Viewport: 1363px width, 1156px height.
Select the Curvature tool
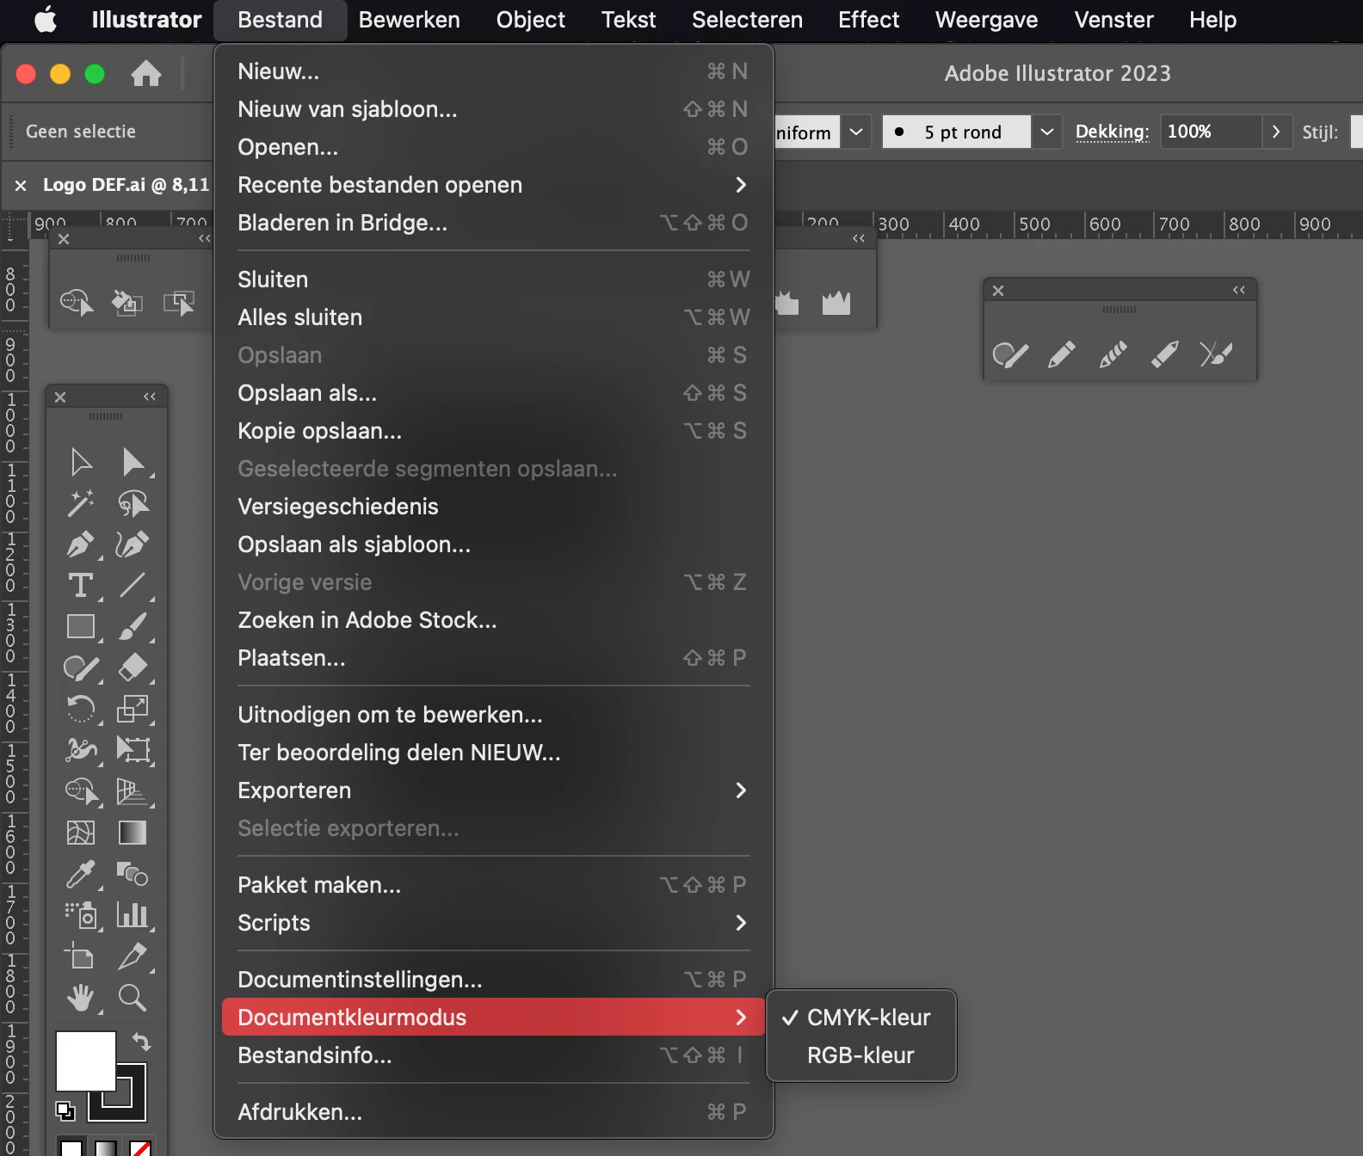click(133, 544)
